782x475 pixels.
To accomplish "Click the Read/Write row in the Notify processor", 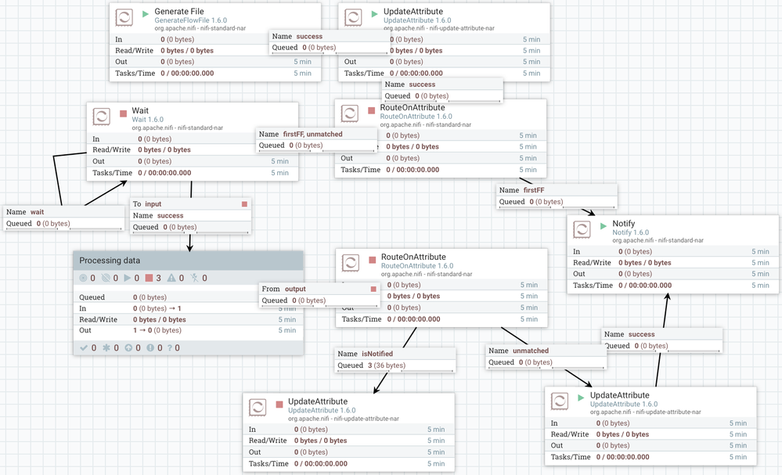I will tap(672, 263).
